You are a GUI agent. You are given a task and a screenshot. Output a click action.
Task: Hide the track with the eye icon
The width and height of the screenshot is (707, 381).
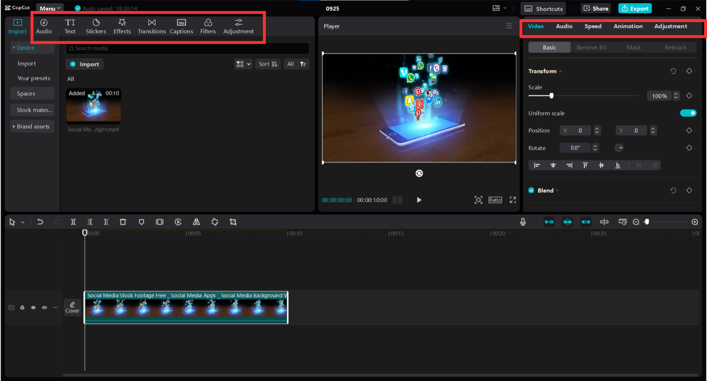coord(33,308)
